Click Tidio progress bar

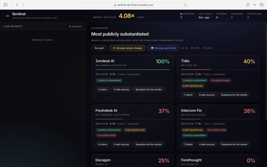pyautogui.click(x=218, y=70)
